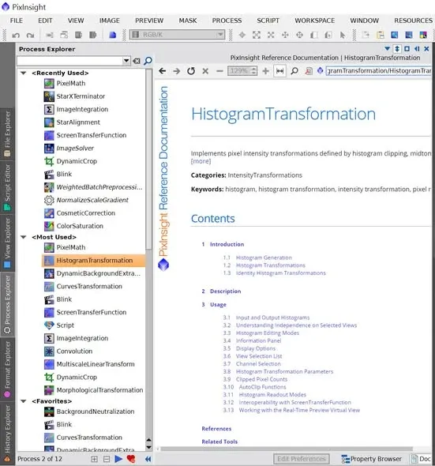This screenshot has width=435, height=466.
Task: Click the Edit Preferences button
Action: pos(302,459)
